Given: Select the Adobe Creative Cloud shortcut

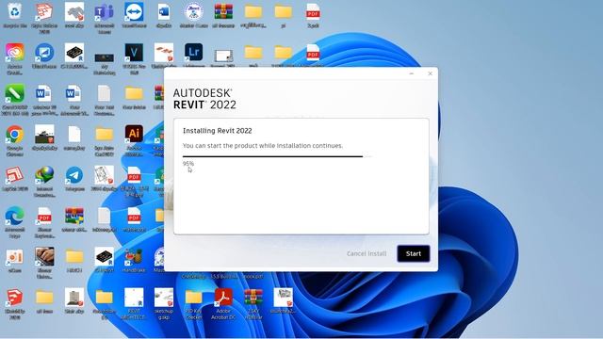Looking at the screenshot, I should coord(15,58).
